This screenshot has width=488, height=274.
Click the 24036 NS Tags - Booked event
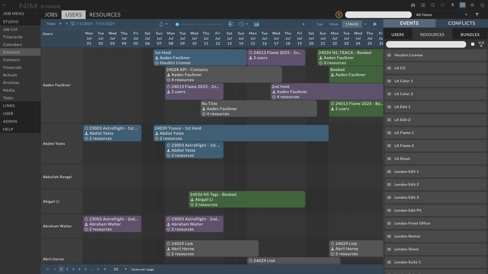click(x=247, y=199)
